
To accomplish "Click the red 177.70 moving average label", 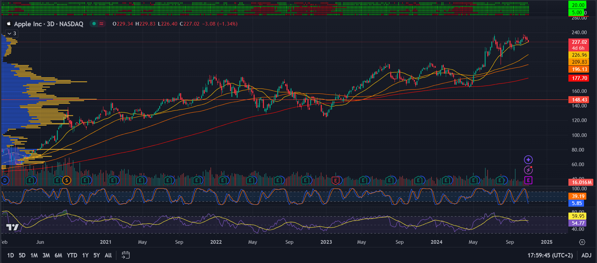I will (x=579, y=78).
